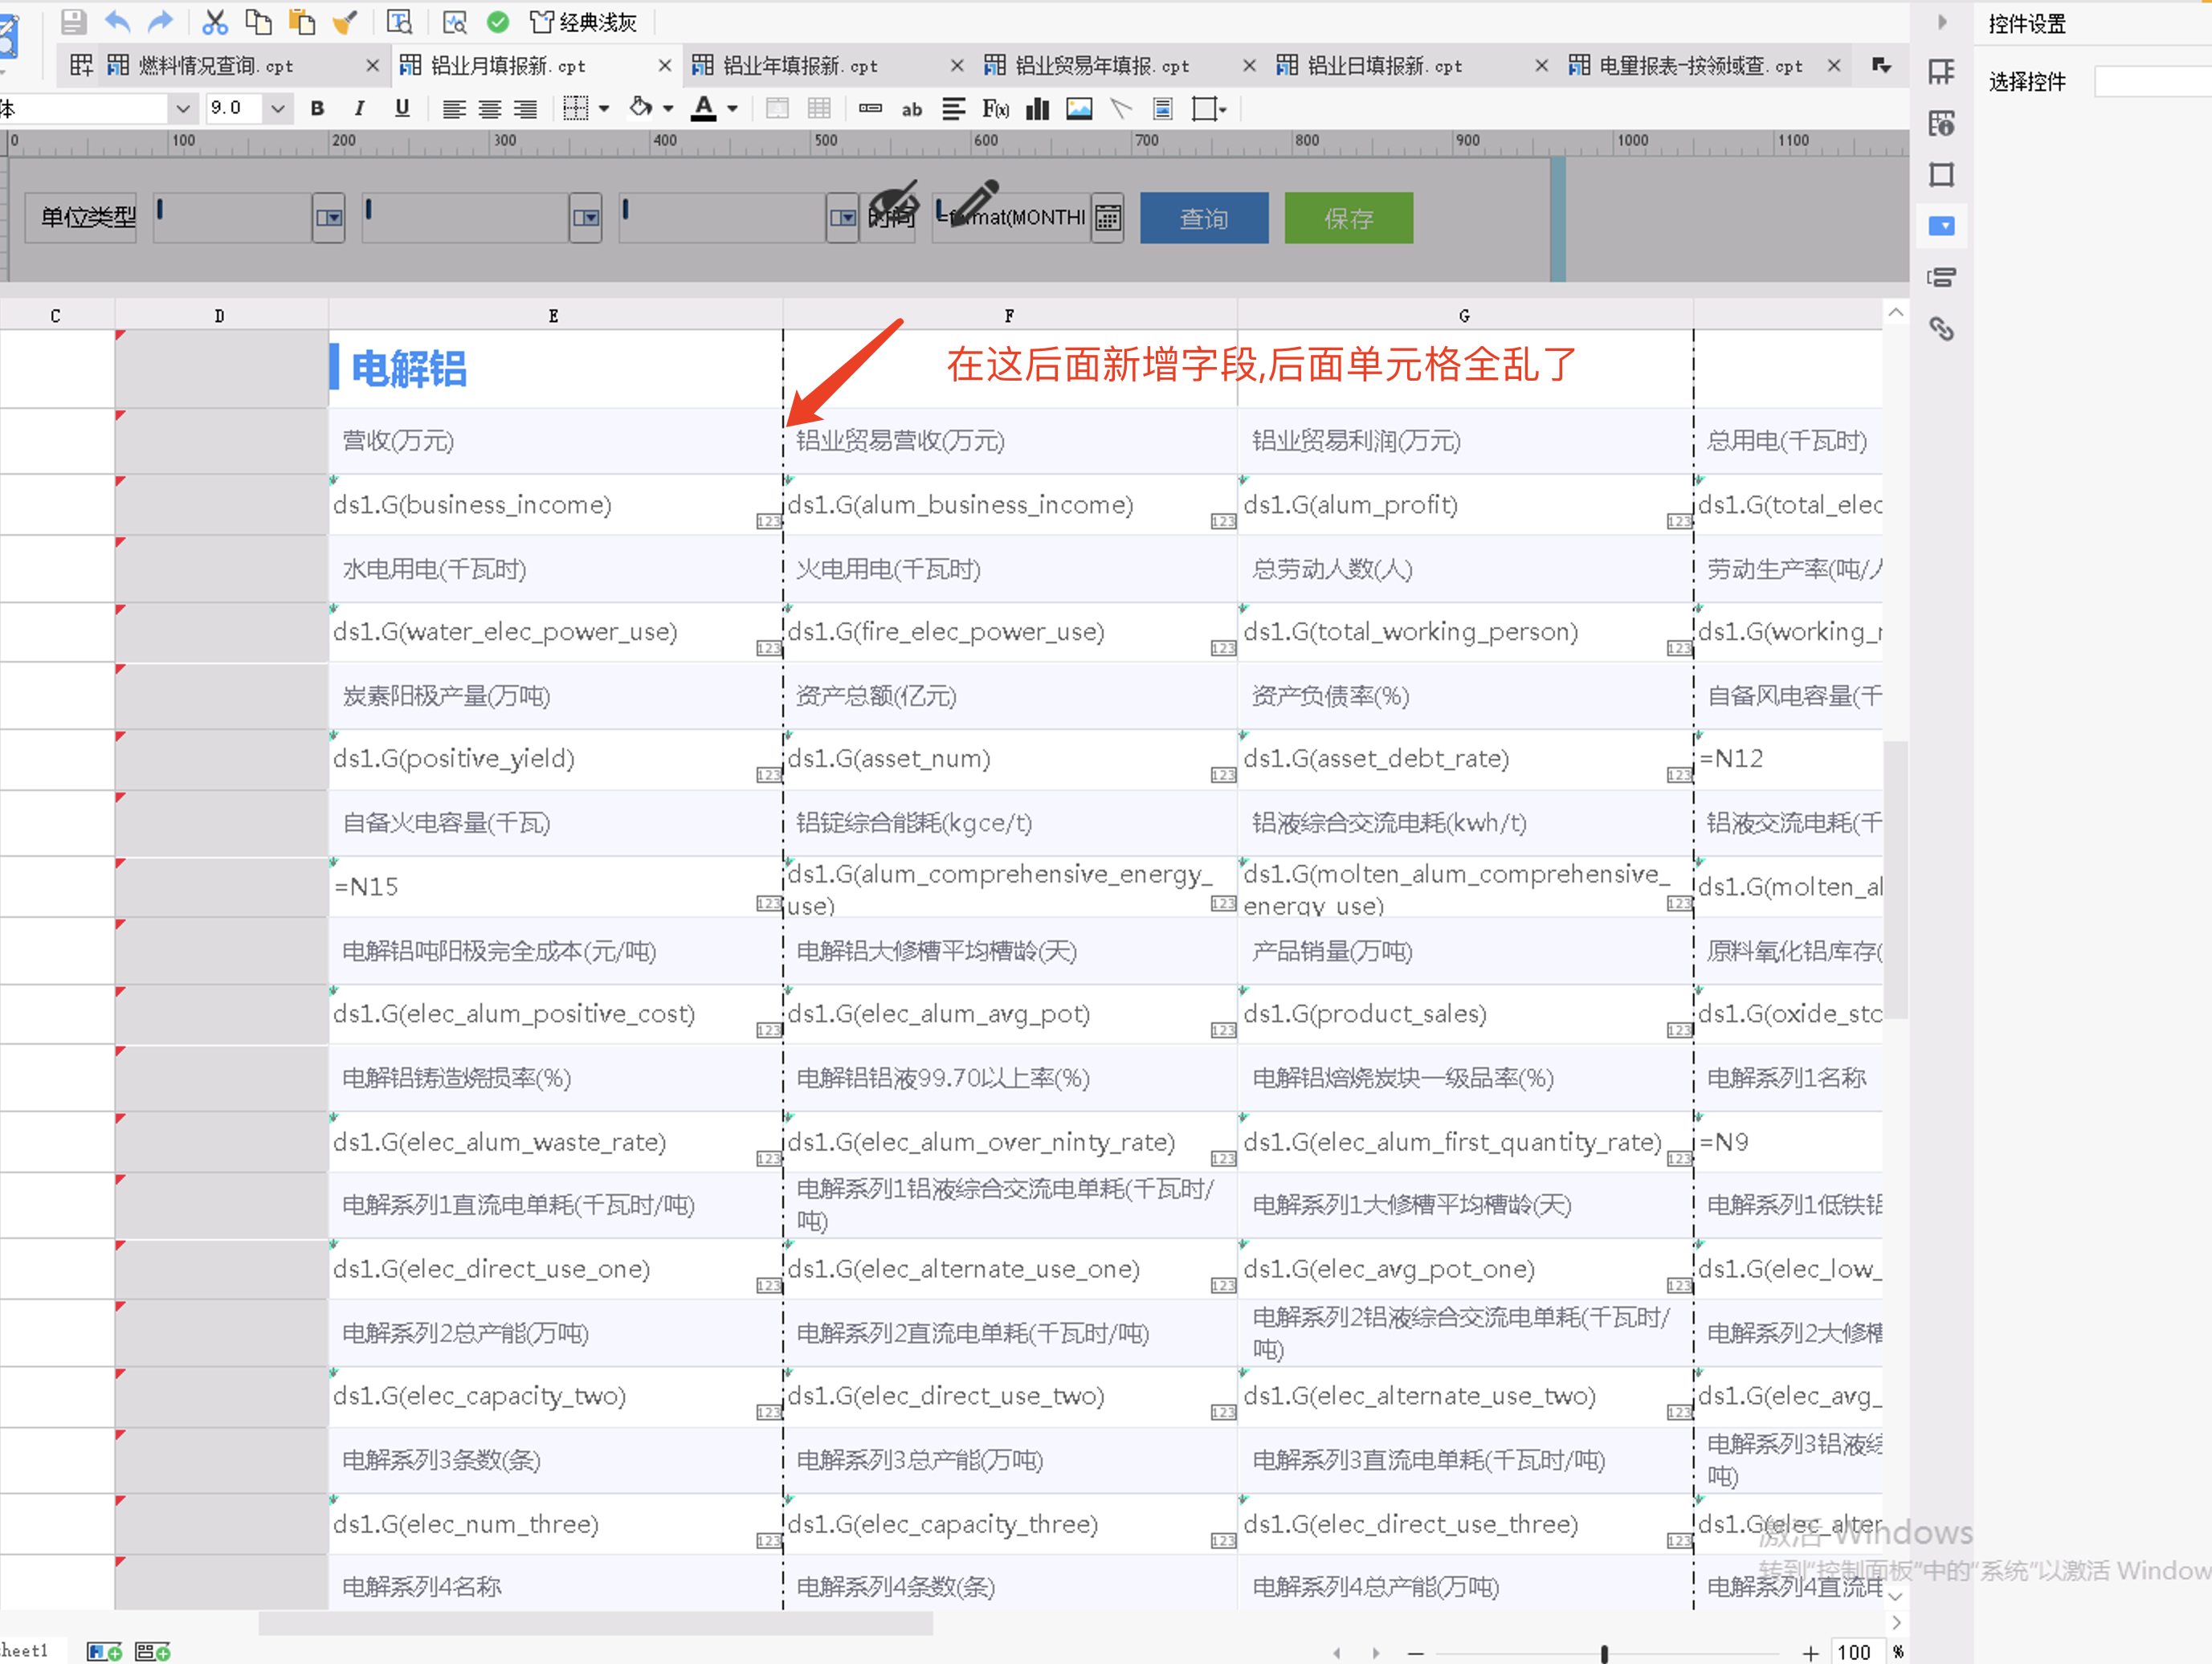Select the 电解铝 title cell
Image resolution: width=2212 pixels, height=1664 pixels.
(555, 368)
